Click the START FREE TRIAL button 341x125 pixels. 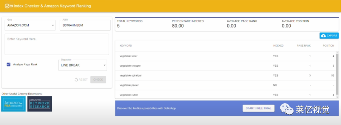click(258, 108)
